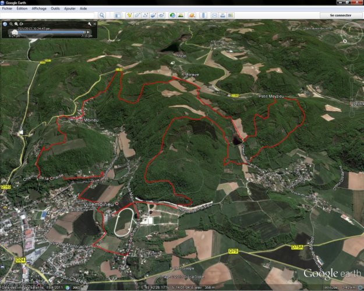
Task: Click the Villemoineu placemark on the map
Action: [116, 203]
